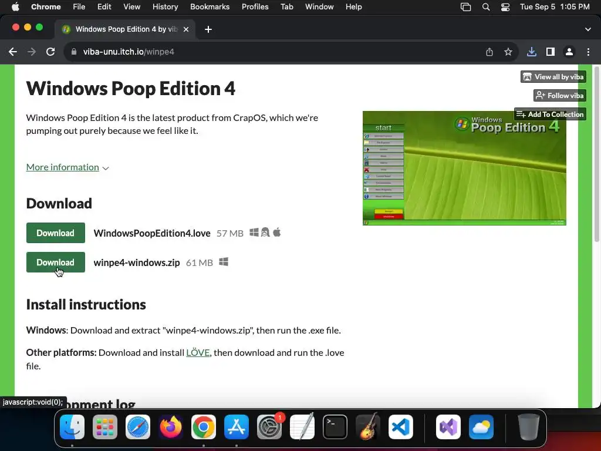
Task: Open the Help menu
Action: pyautogui.click(x=353, y=7)
